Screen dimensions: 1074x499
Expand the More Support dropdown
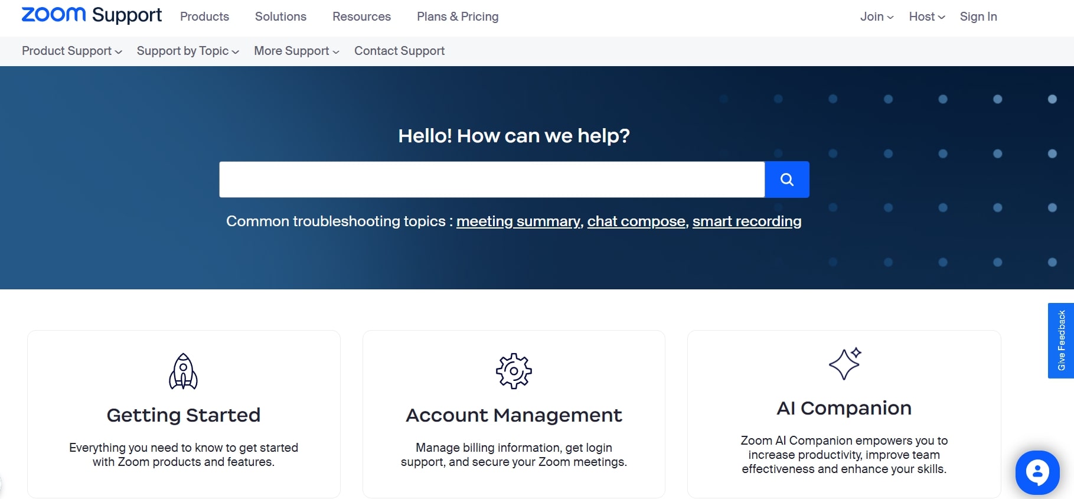point(296,51)
